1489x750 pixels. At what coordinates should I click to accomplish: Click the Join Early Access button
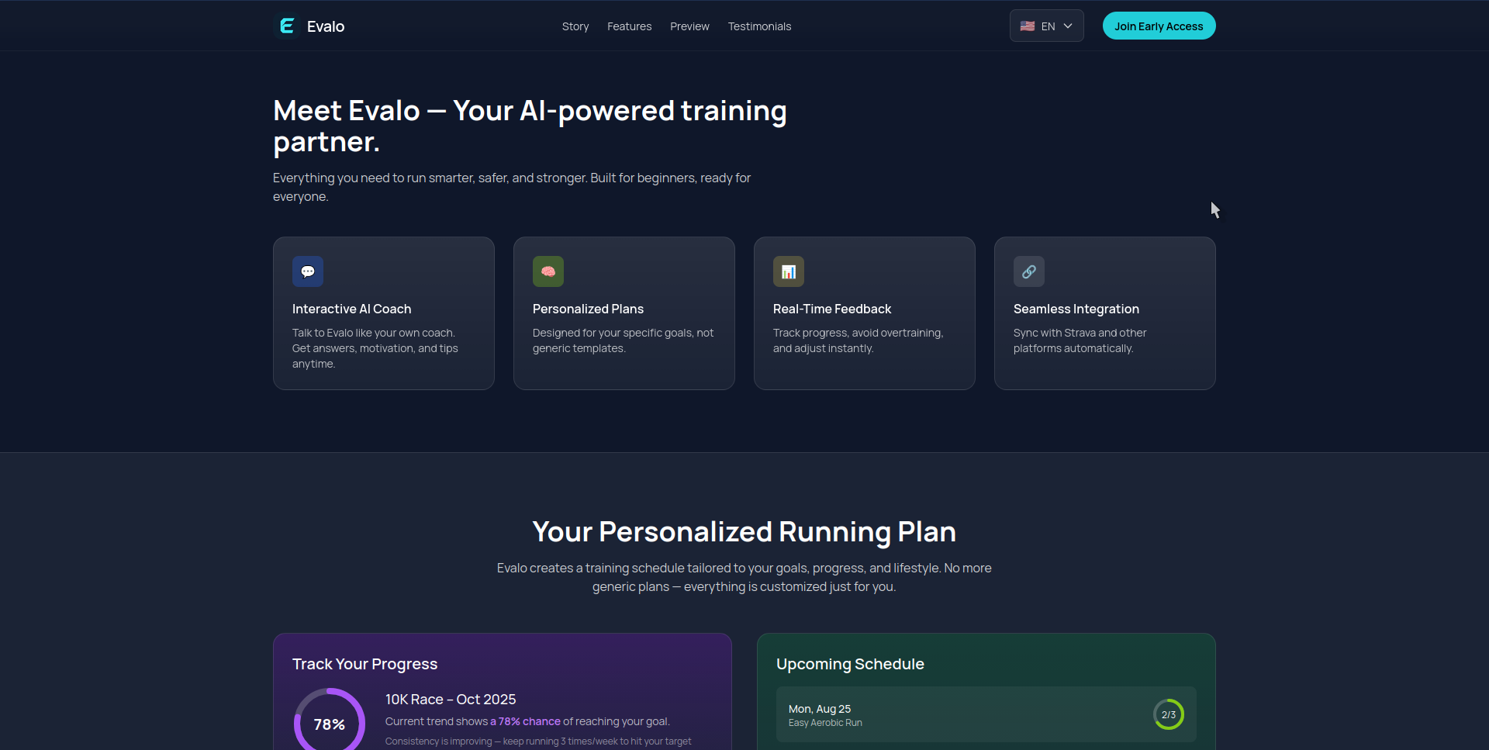1159,26
